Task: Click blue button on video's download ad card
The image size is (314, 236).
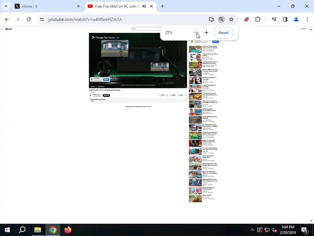Action: click(x=106, y=80)
